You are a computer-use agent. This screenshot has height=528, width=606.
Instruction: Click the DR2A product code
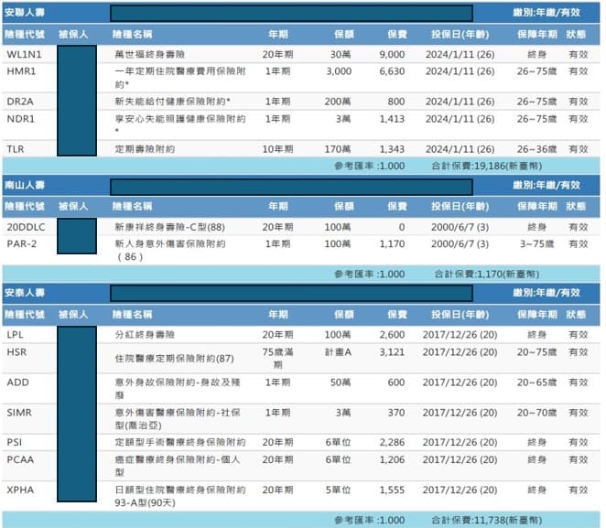click(x=20, y=102)
